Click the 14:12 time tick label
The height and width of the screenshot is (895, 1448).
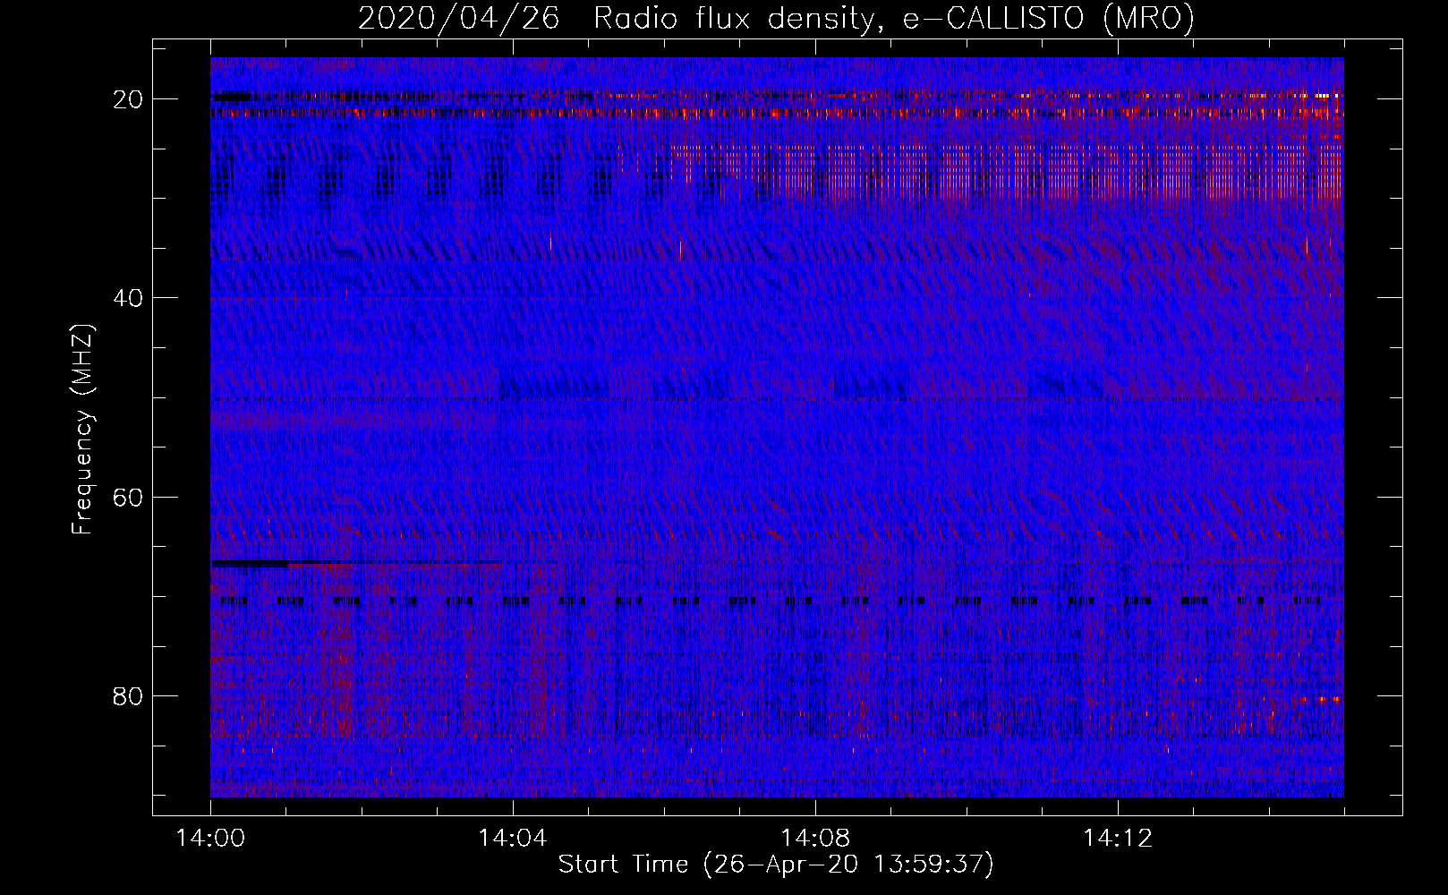1117,839
